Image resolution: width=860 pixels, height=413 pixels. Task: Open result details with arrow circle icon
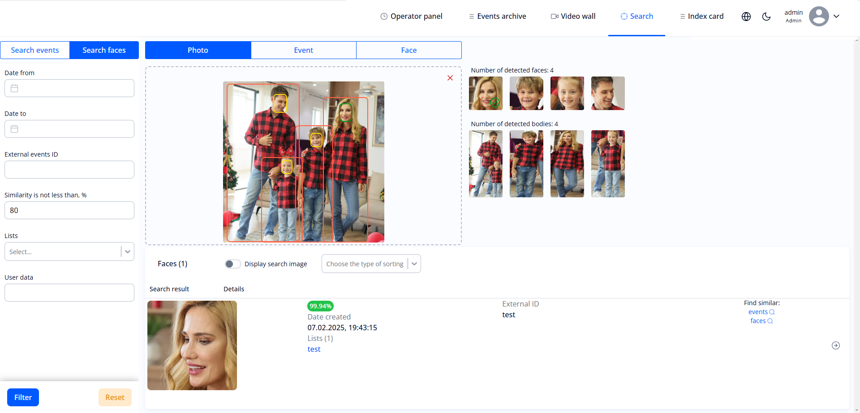[835, 345]
